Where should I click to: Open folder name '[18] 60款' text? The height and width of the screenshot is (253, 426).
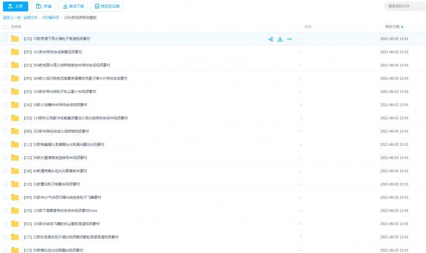coord(55,171)
